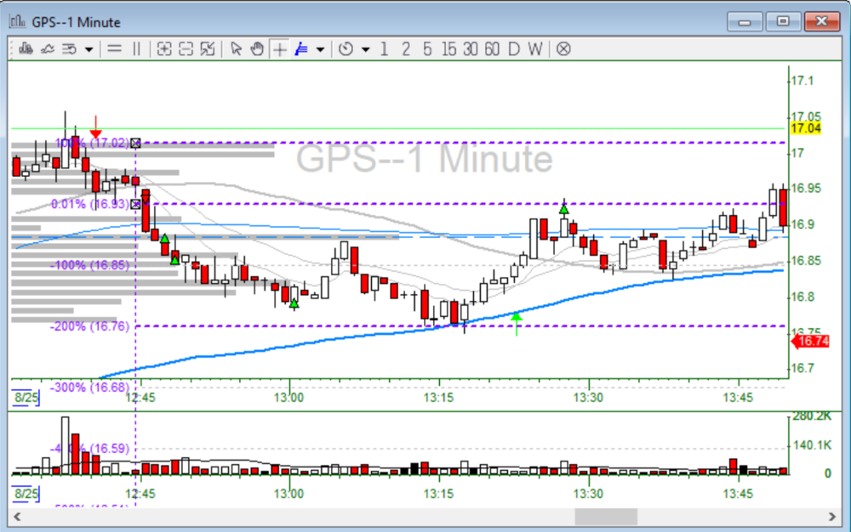Viewport: 851px width, 532px height.
Task: Select the D daily timeframe button
Action: (512, 49)
